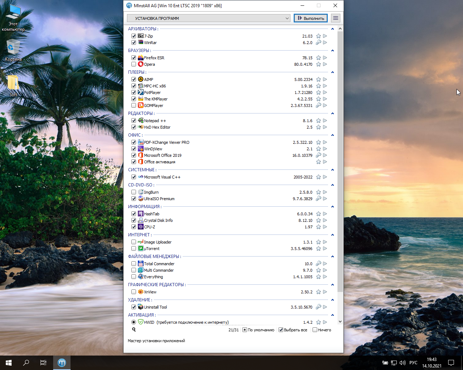Tick the GOMPlayer checkbox
463x370 pixels.
[x=133, y=106]
